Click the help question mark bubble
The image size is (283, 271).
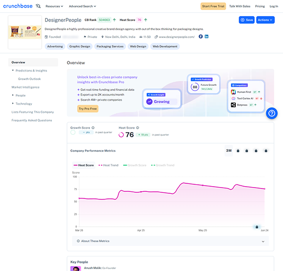[272, 113]
